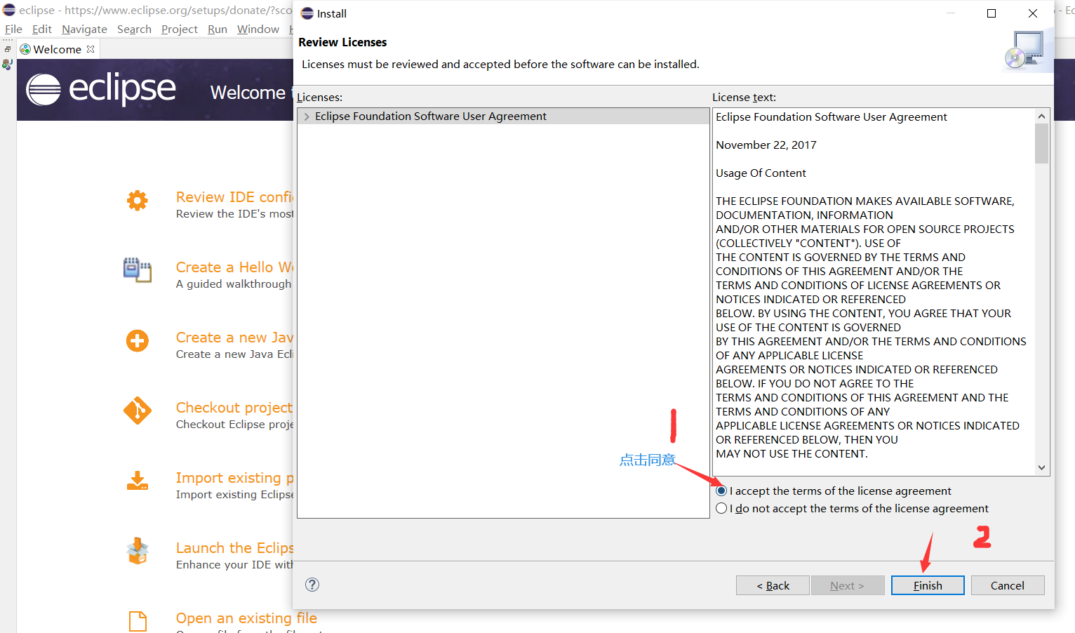Image resolution: width=1075 pixels, height=633 pixels.
Task: Click the Eclipse window title bar icon
Action: point(9,10)
